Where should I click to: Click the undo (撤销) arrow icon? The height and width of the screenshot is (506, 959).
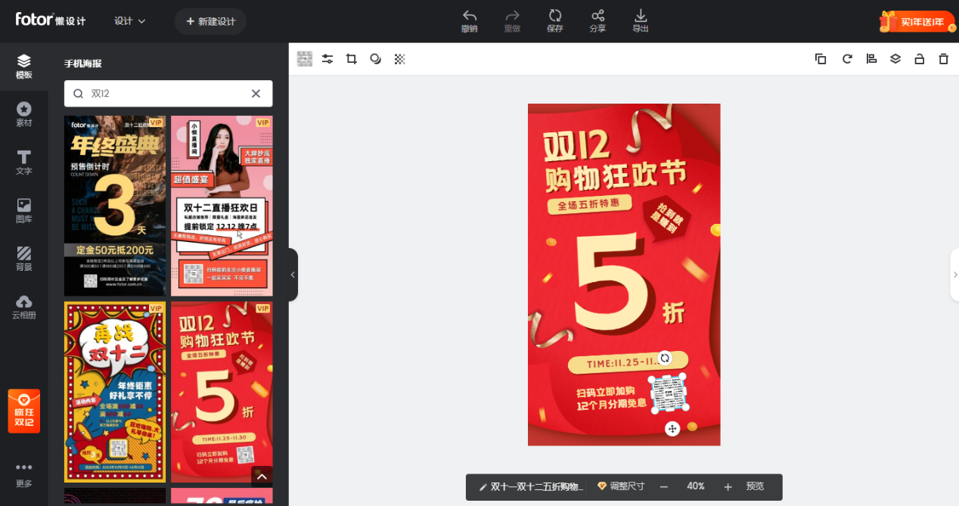coord(469,16)
